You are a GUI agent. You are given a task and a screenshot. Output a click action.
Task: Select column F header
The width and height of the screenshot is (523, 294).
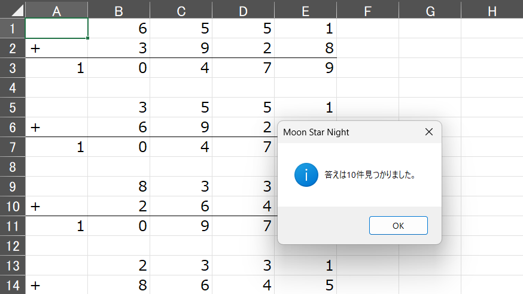click(367, 11)
